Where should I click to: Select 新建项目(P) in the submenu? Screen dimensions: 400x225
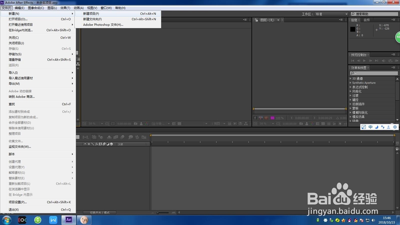(118, 14)
